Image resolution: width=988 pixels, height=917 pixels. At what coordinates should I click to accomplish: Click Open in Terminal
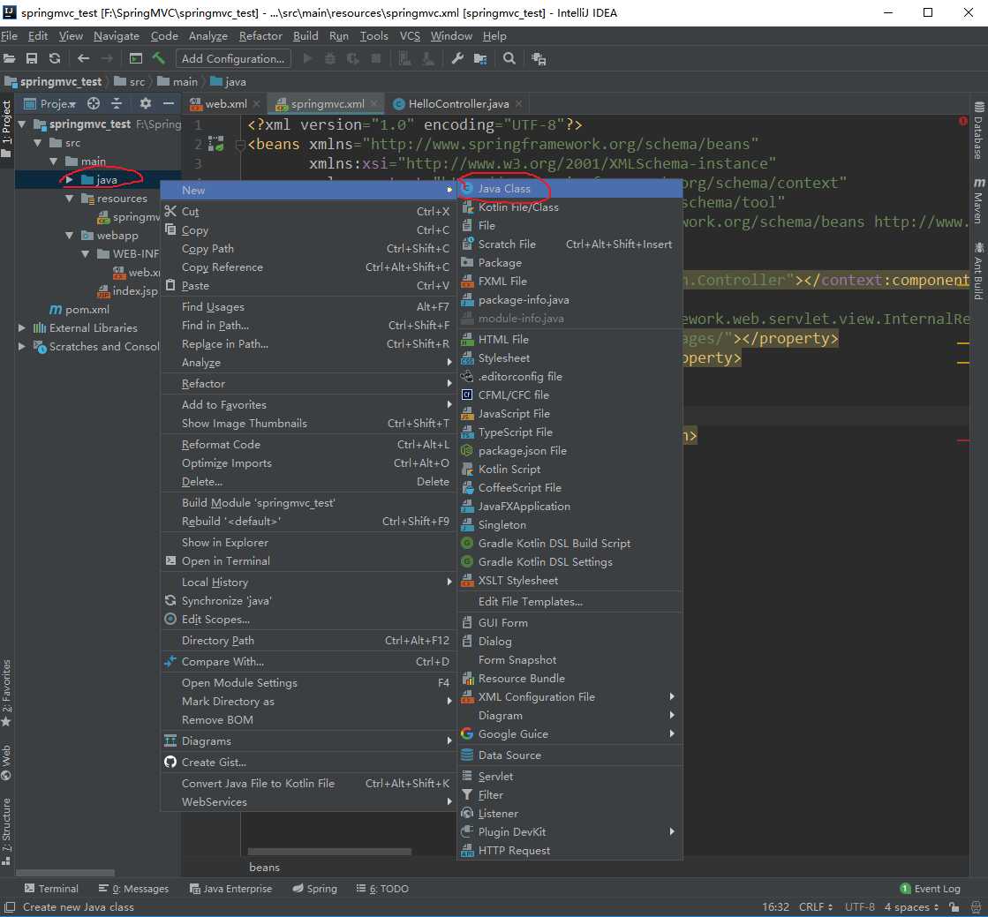tap(308, 561)
